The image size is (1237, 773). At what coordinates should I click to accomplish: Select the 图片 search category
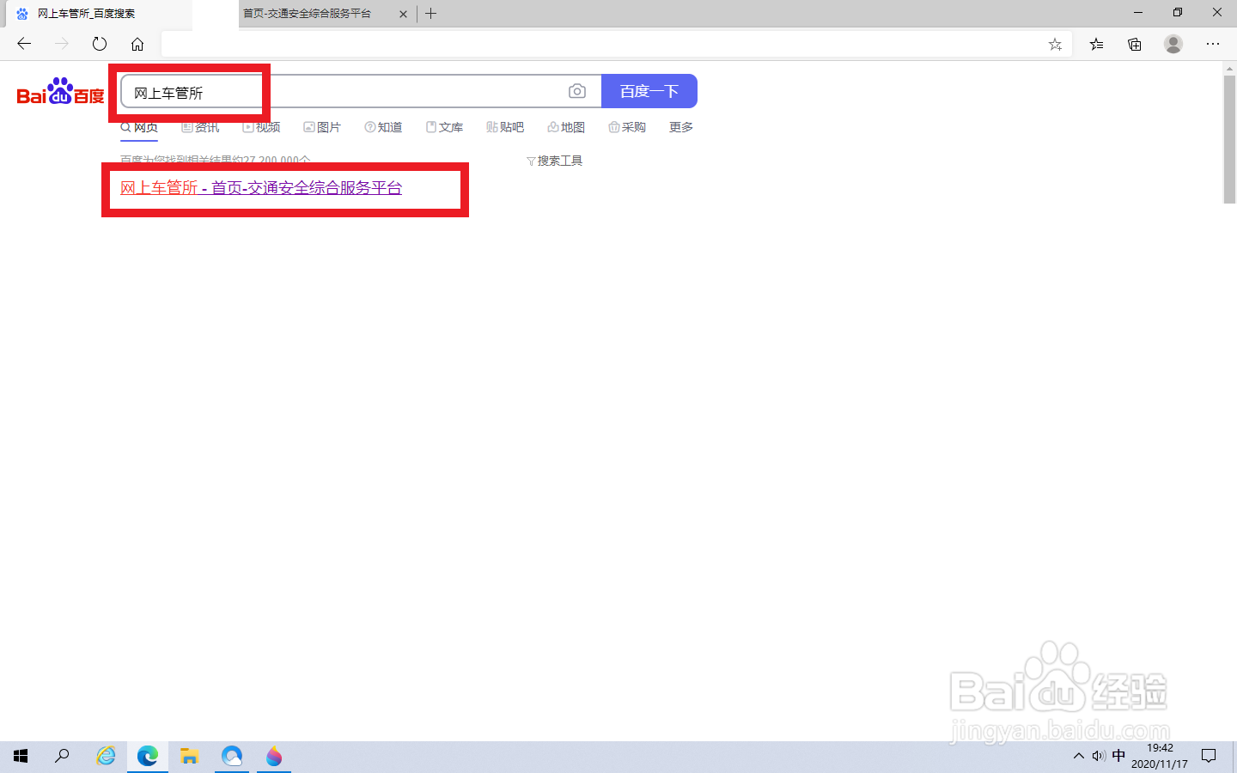(x=322, y=127)
